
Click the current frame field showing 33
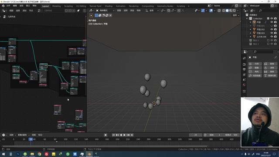coord(196,135)
